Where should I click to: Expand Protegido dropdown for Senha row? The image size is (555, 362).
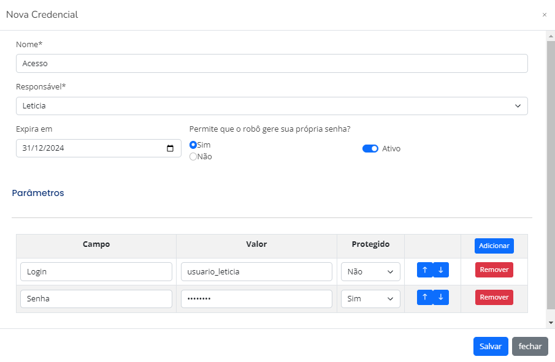tap(370, 299)
